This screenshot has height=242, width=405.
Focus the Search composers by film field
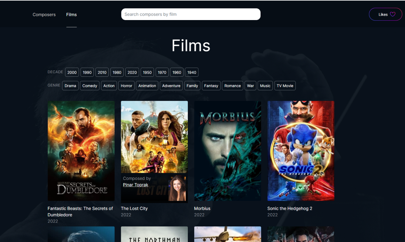[191, 14]
